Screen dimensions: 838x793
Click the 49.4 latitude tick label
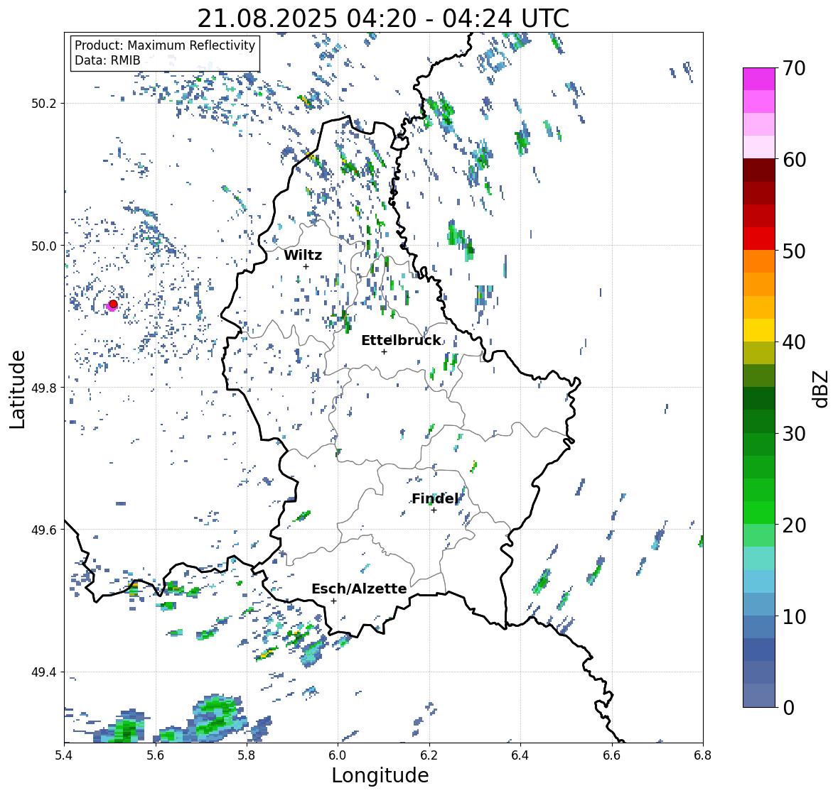44,672
